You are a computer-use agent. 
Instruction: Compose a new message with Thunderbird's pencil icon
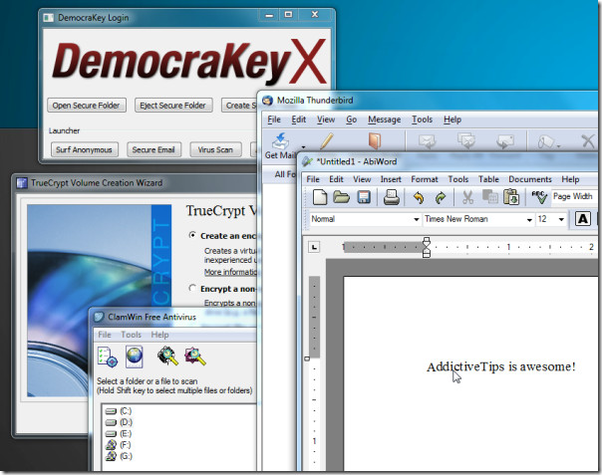tap(327, 141)
